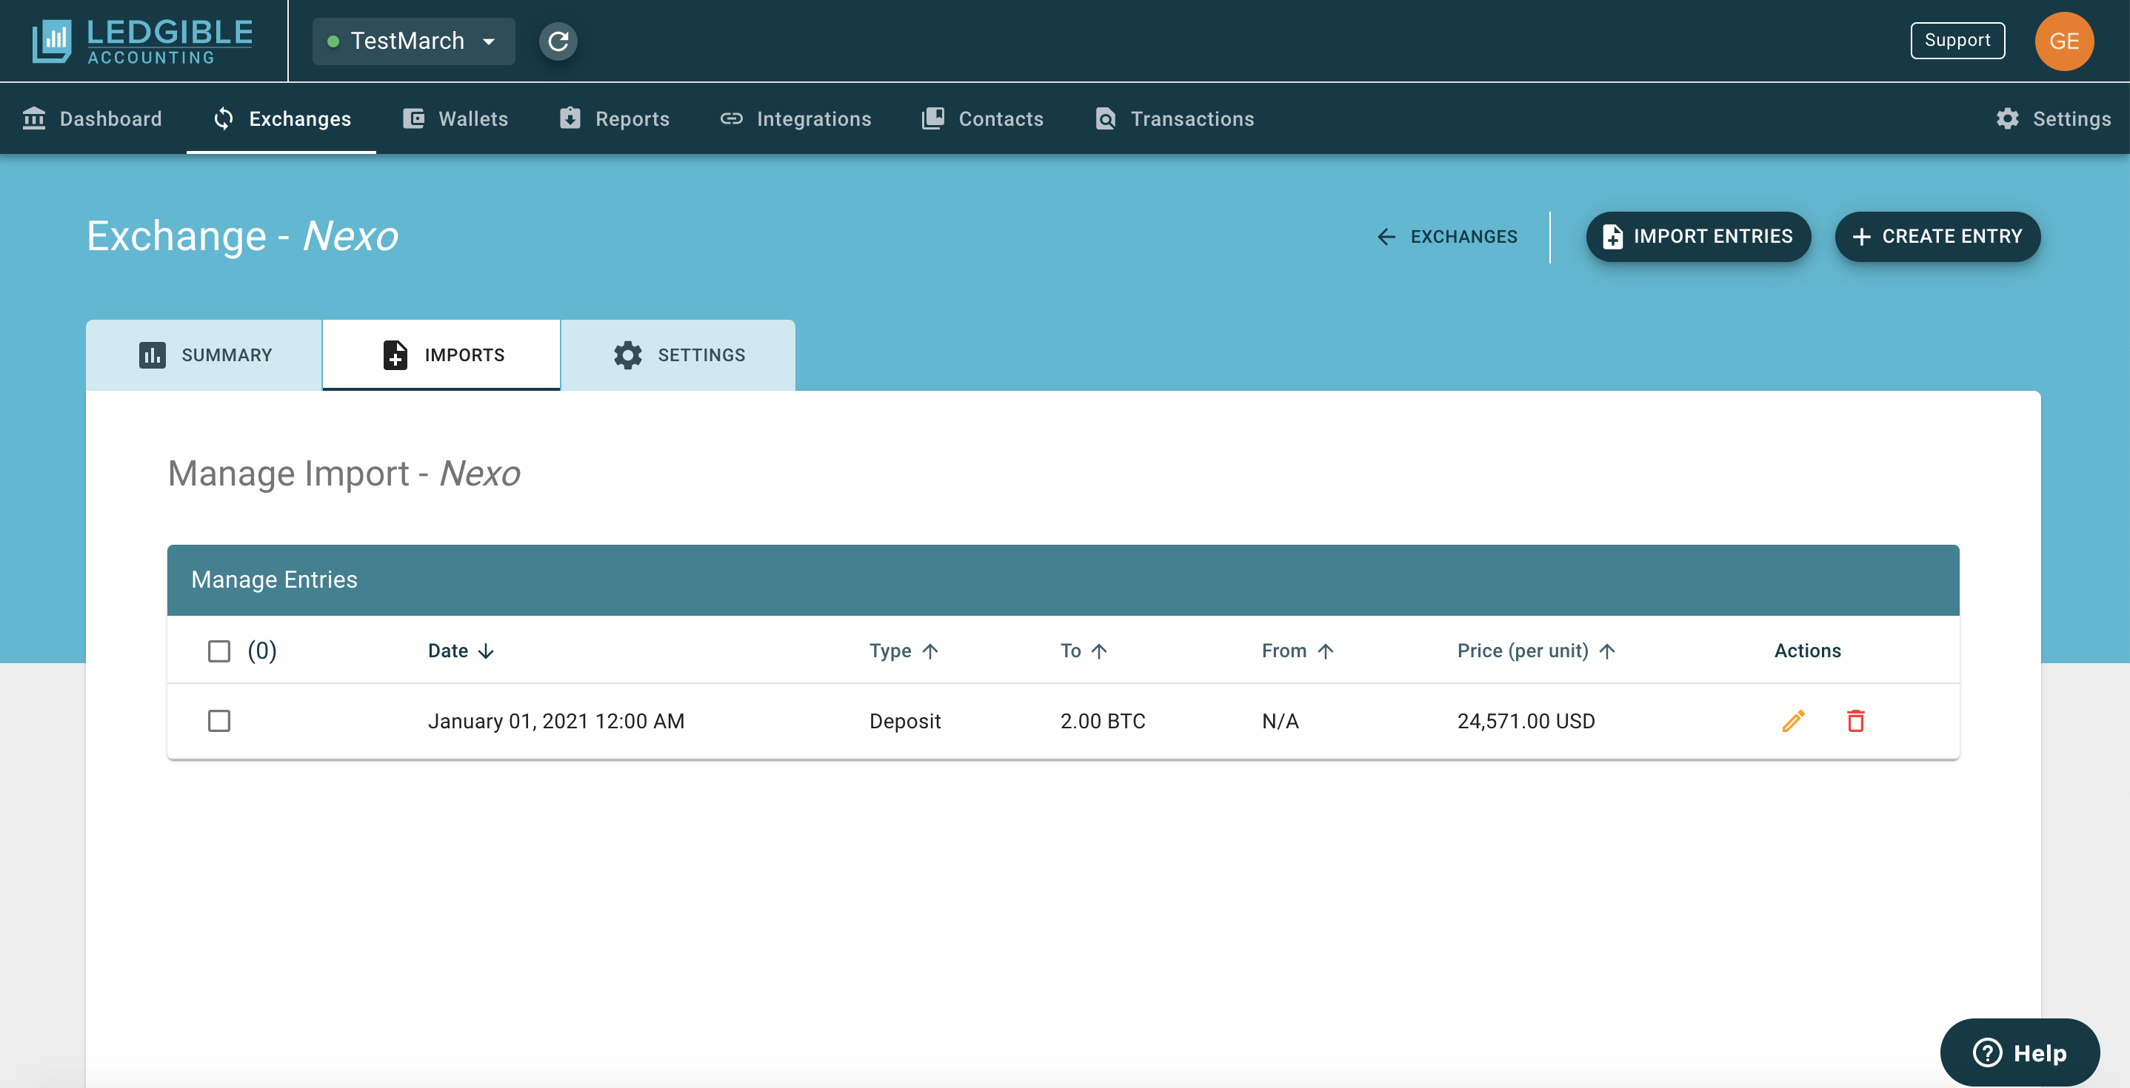Edit the Deposit entry with pencil icon

click(1792, 721)
